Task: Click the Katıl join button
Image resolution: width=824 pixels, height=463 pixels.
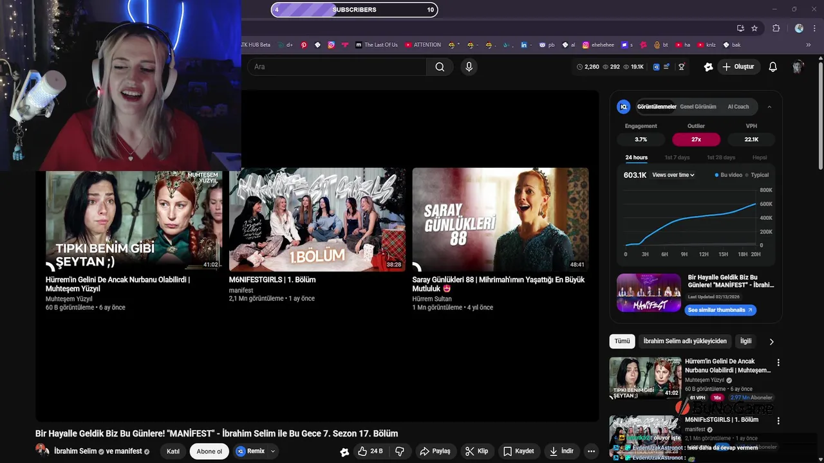Action: pyautogui.click(x=173, y=451)
